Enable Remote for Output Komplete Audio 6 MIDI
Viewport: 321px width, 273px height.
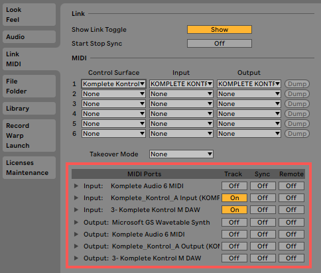pos(291,235)
